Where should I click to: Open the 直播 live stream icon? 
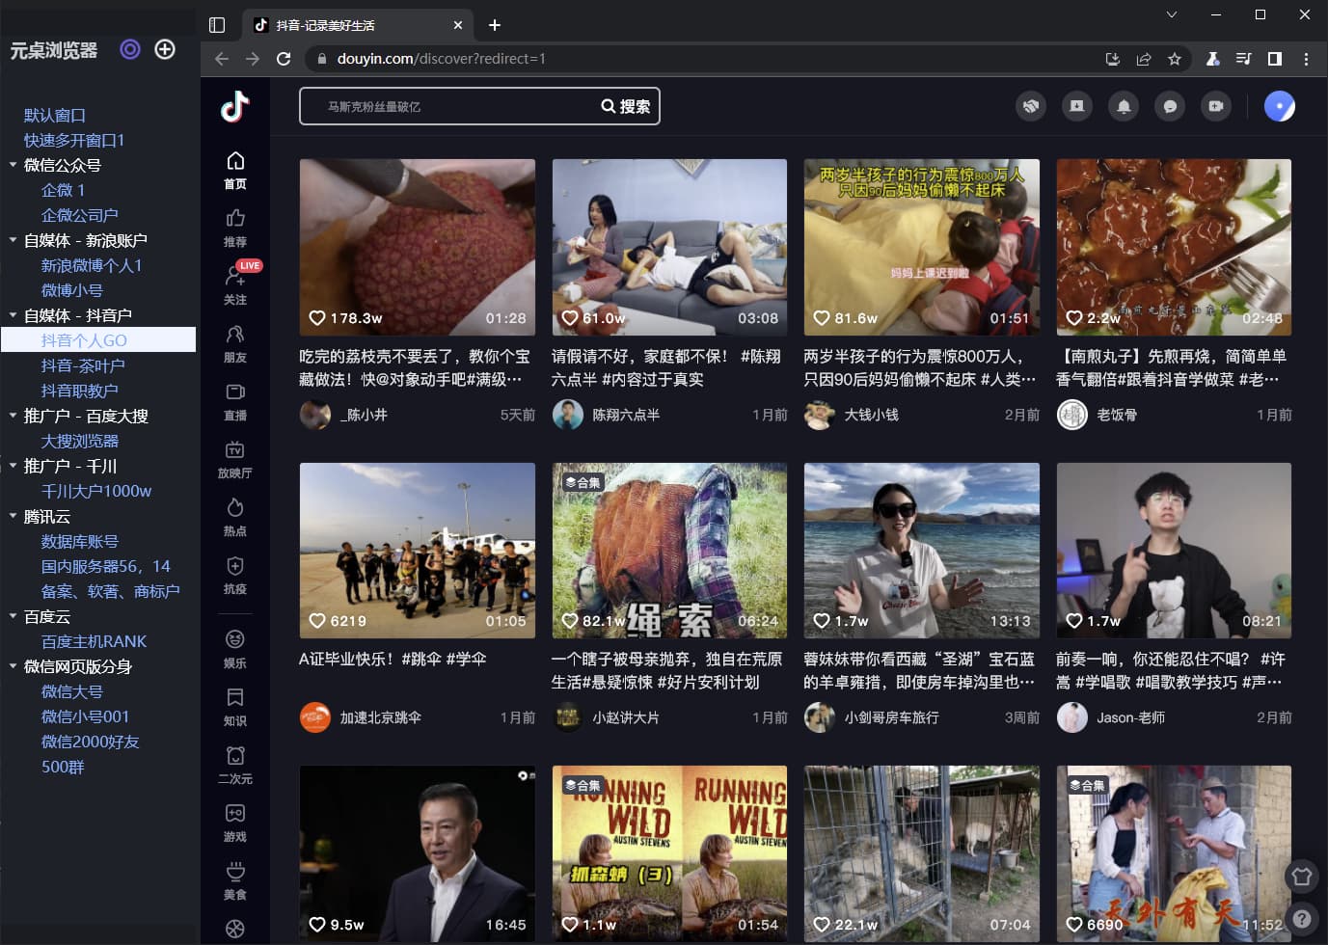[x=234, y=401]
